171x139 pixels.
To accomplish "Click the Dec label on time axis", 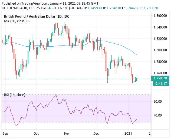I will [x=96, y=134].
